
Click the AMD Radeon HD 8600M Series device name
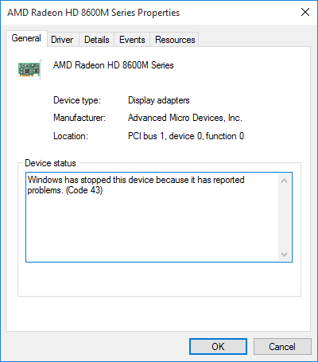click(x=114, y=65)
